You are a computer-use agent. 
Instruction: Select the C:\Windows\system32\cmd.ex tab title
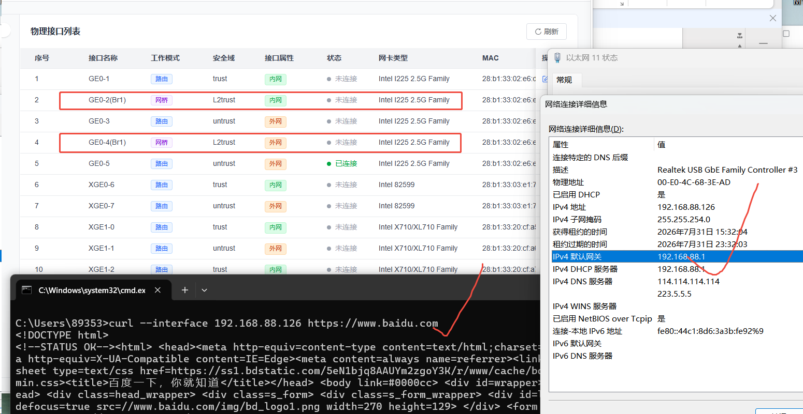92,290
